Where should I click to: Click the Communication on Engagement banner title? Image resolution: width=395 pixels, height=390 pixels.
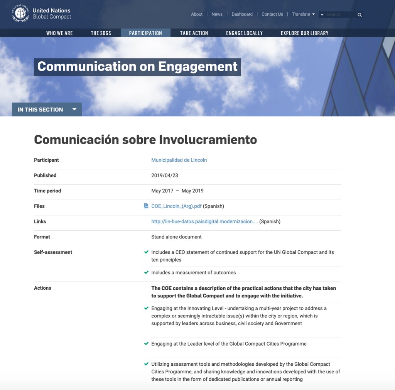tap(137, 67)
